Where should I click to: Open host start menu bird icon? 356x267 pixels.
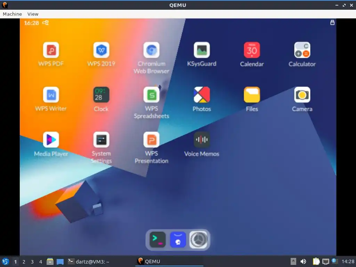coord(6,261)
